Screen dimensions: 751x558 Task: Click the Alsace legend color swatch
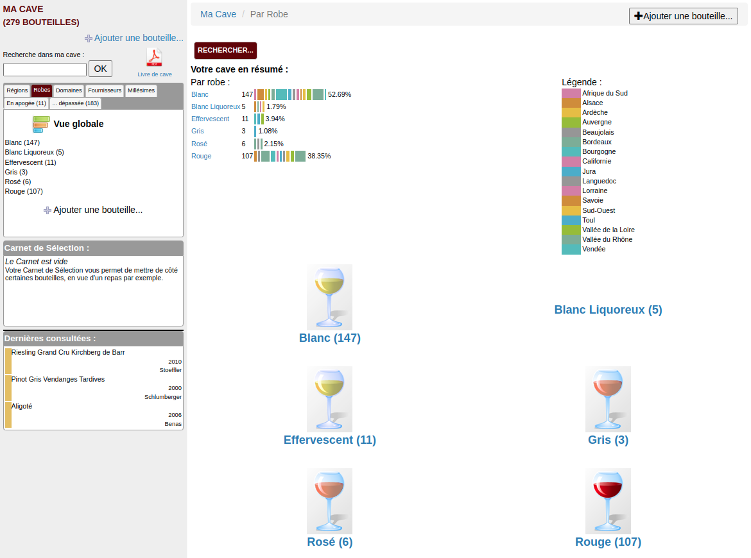coord(571,103)
